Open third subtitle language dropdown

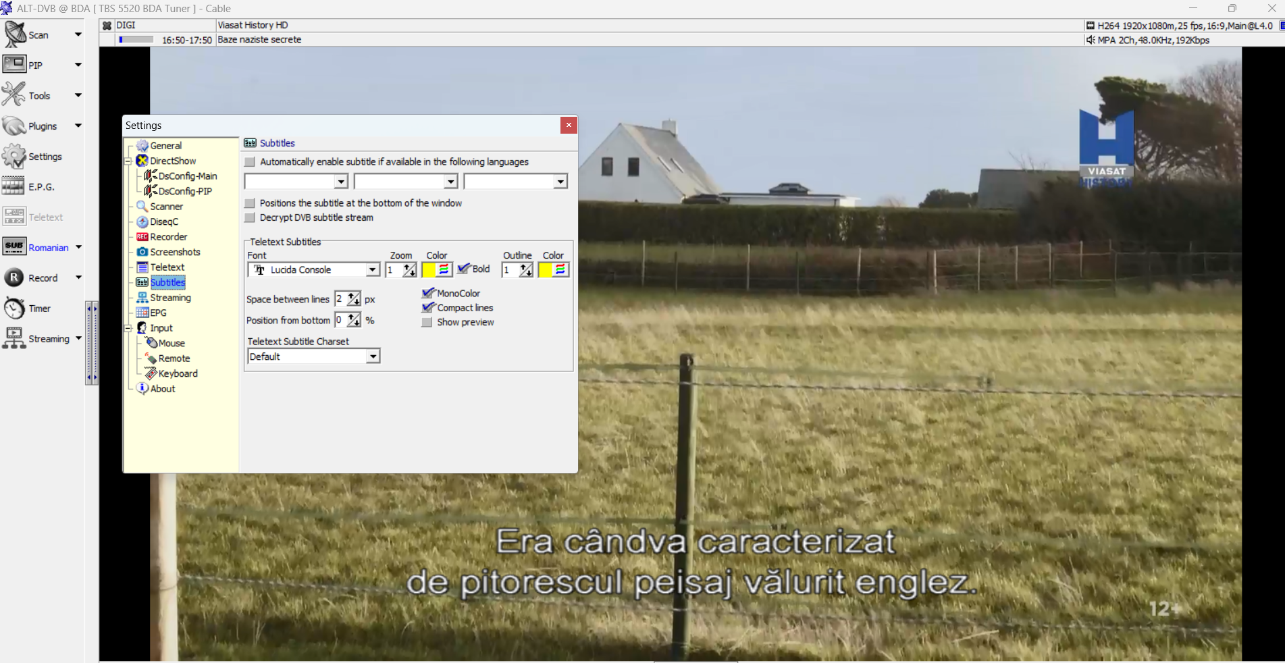coord(560,182)
